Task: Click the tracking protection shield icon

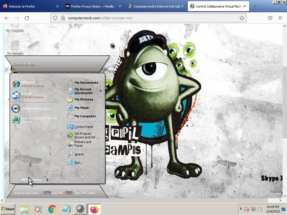Action: click(55, 18)
